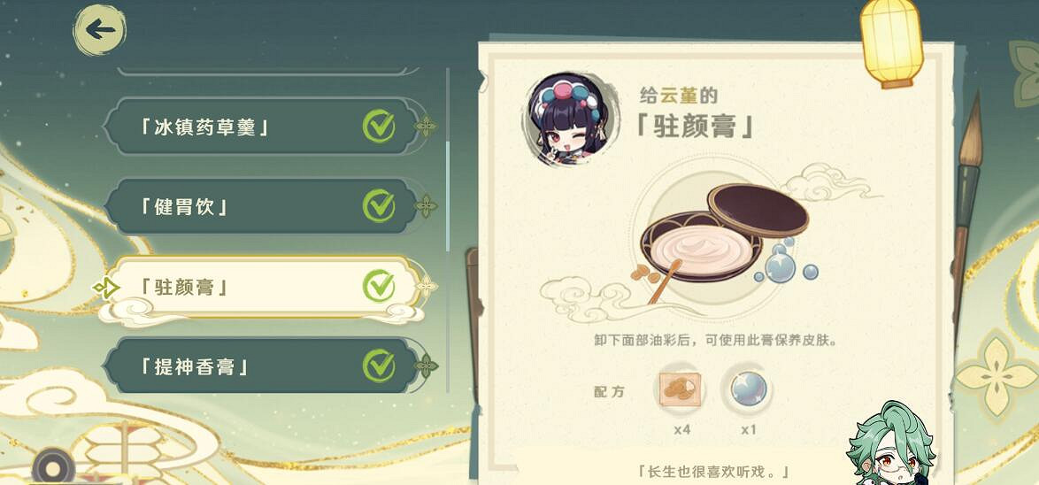Image resolution: width=1039 pixels, height=485 pixels.
Task: Select the 提神香膏 recipe entry
Action: (x=262, y=366)
